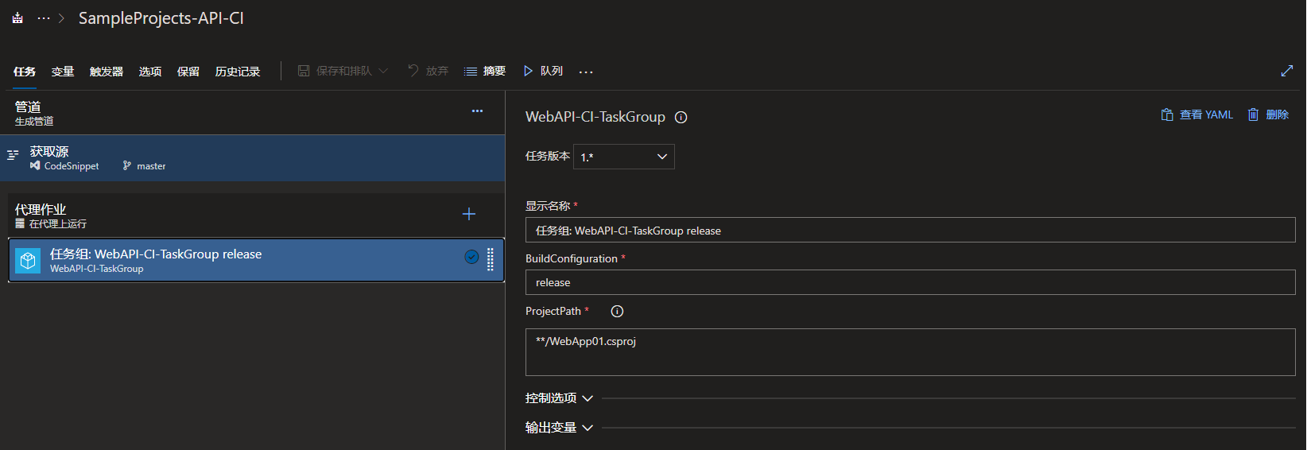Click the WebAPI-CI-TaskGroup info icon

(x=681, y=118)
